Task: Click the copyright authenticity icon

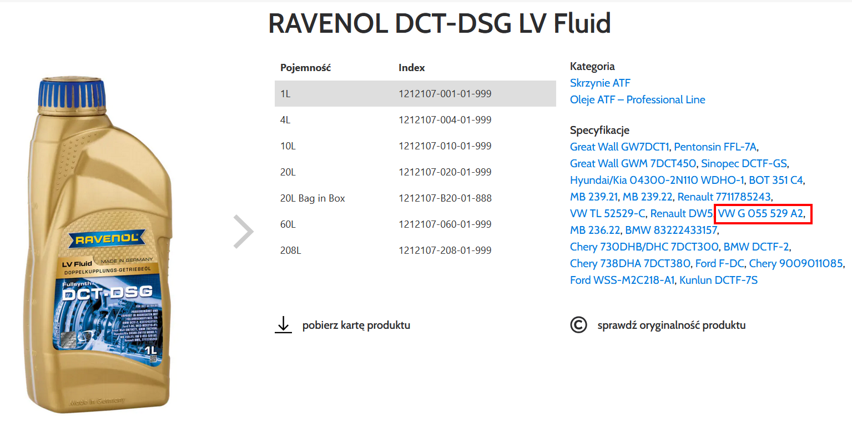Action: pyautogui.click(x=578, y=325)
